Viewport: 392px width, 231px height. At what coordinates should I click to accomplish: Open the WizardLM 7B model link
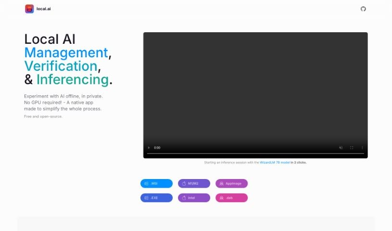pos(275,163)
